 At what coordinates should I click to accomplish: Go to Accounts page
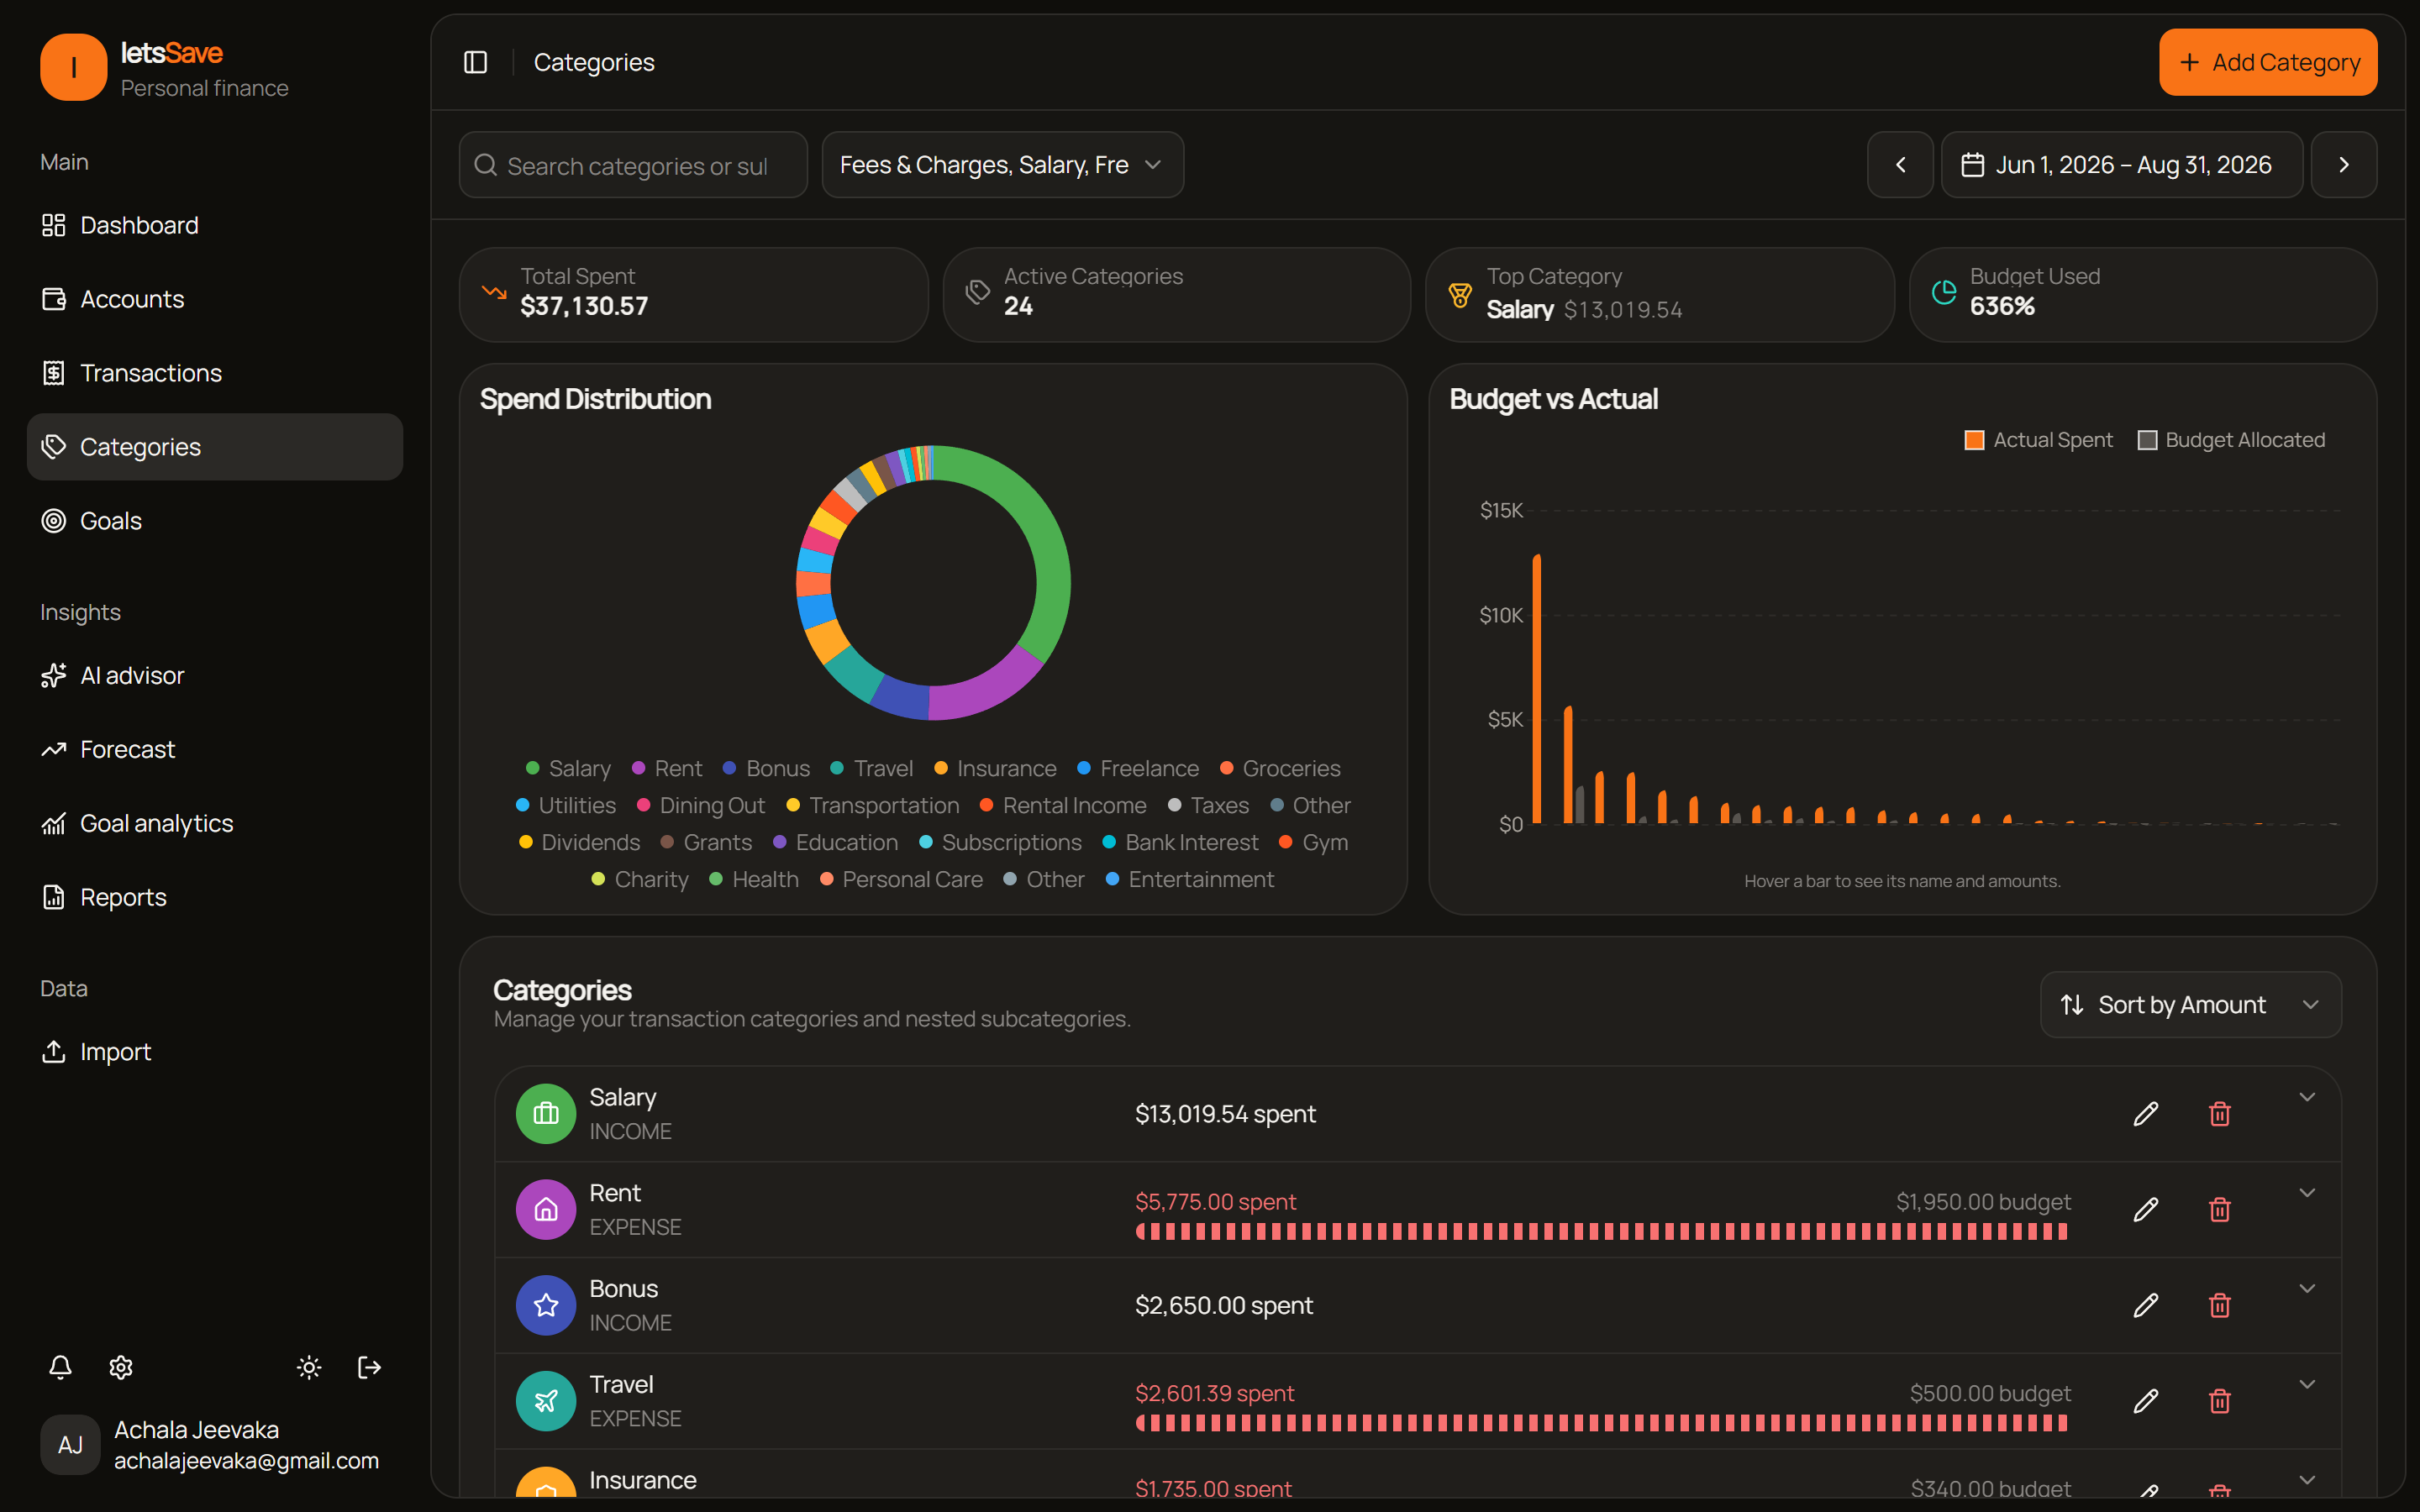click(214, 299)
